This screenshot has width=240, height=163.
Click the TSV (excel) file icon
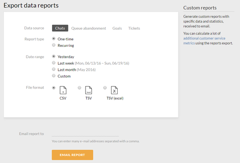114,90
